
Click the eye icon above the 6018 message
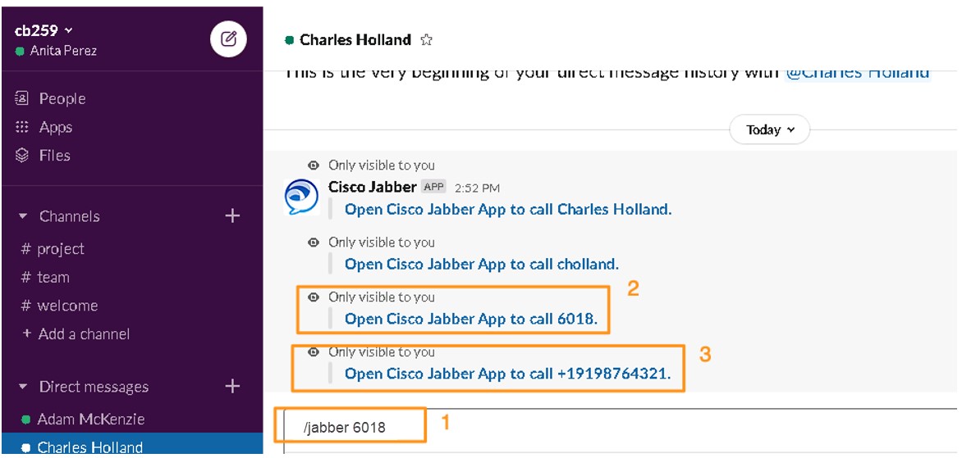point(314,297)
